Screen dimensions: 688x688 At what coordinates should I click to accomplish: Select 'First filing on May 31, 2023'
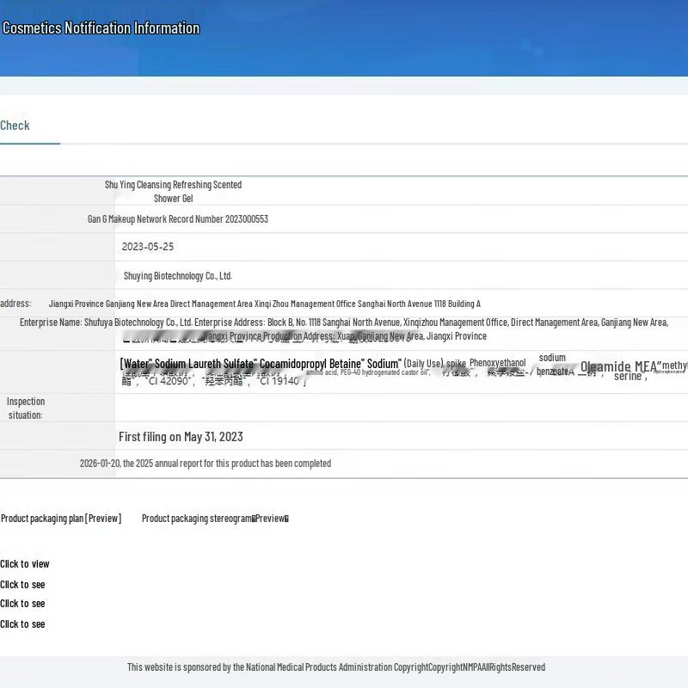(x=181, y=437)
